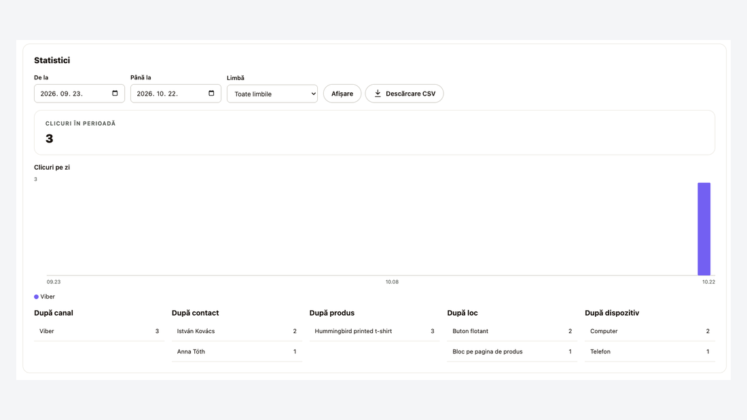Click the Viber legend label
Screen dimensions: 747x420
[48, 297]
